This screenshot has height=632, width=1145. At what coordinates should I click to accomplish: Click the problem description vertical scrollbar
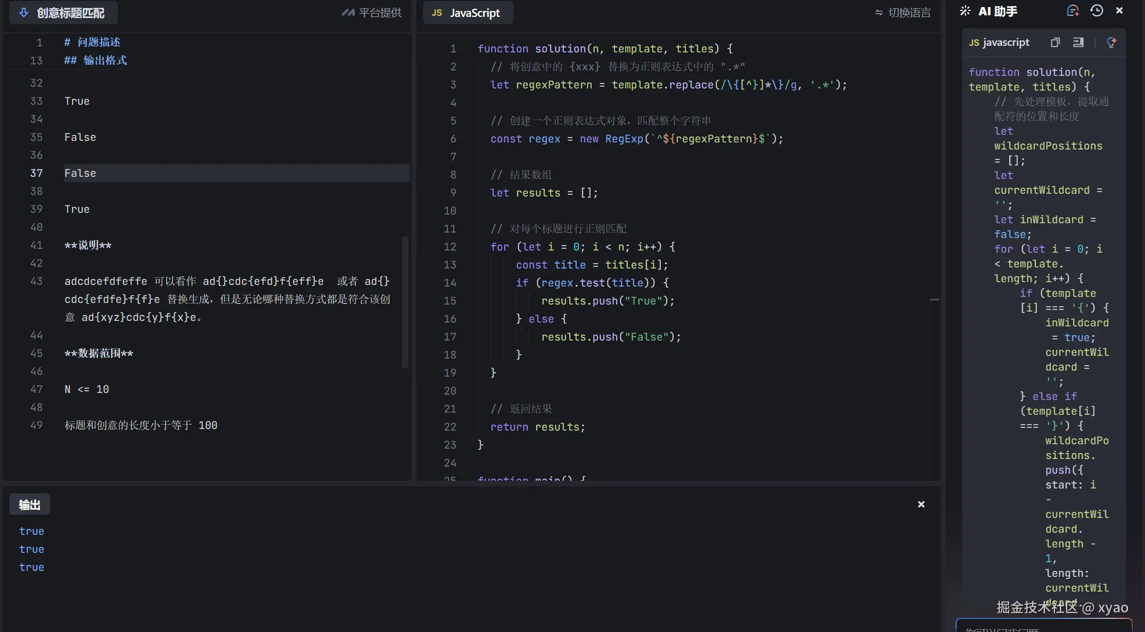[404, 302]
